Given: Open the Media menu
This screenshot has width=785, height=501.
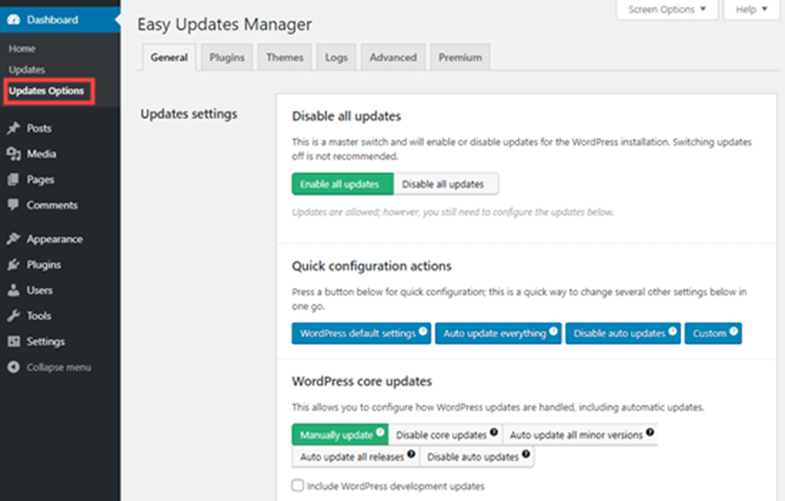Looking at the screenshot, I should [60, 154].
